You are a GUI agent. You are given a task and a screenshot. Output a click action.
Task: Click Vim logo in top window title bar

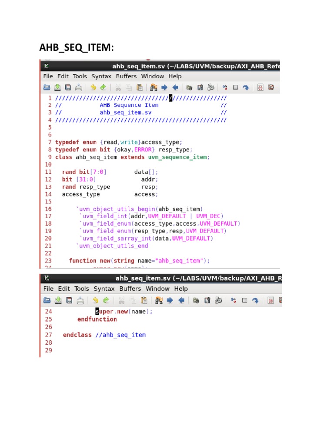47,66
